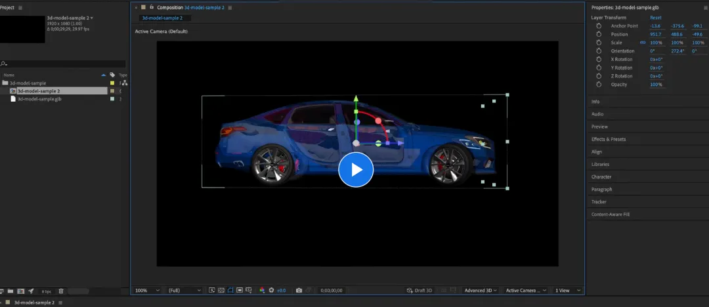Click the show channel color icon

coord(262,290)
